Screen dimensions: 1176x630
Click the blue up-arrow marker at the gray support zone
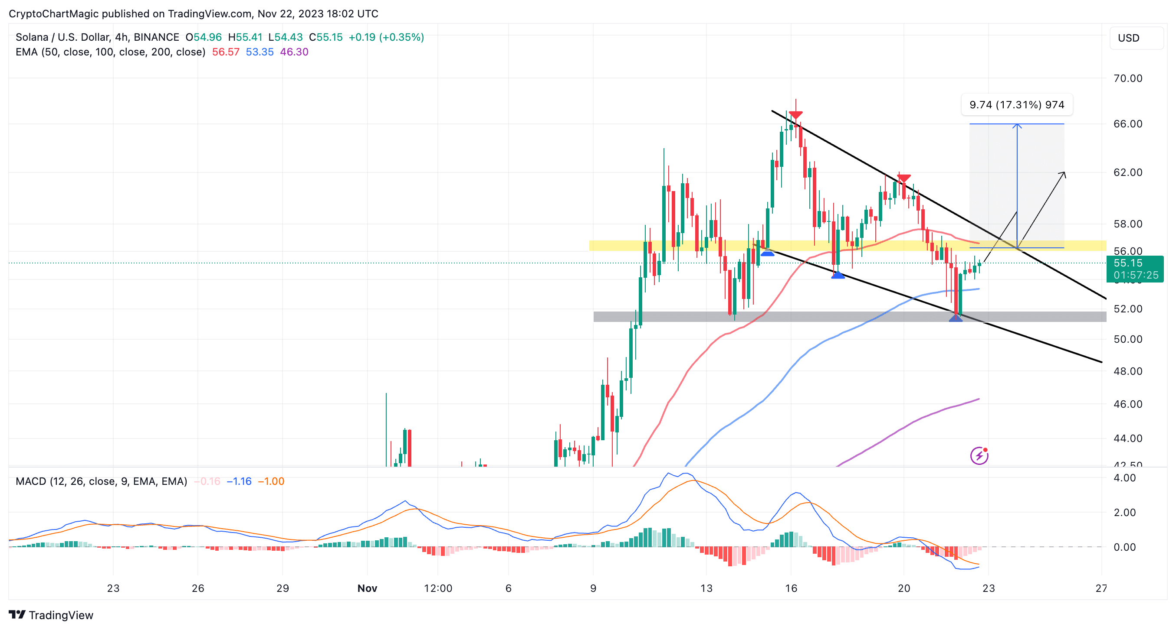[x=956, y=318]
